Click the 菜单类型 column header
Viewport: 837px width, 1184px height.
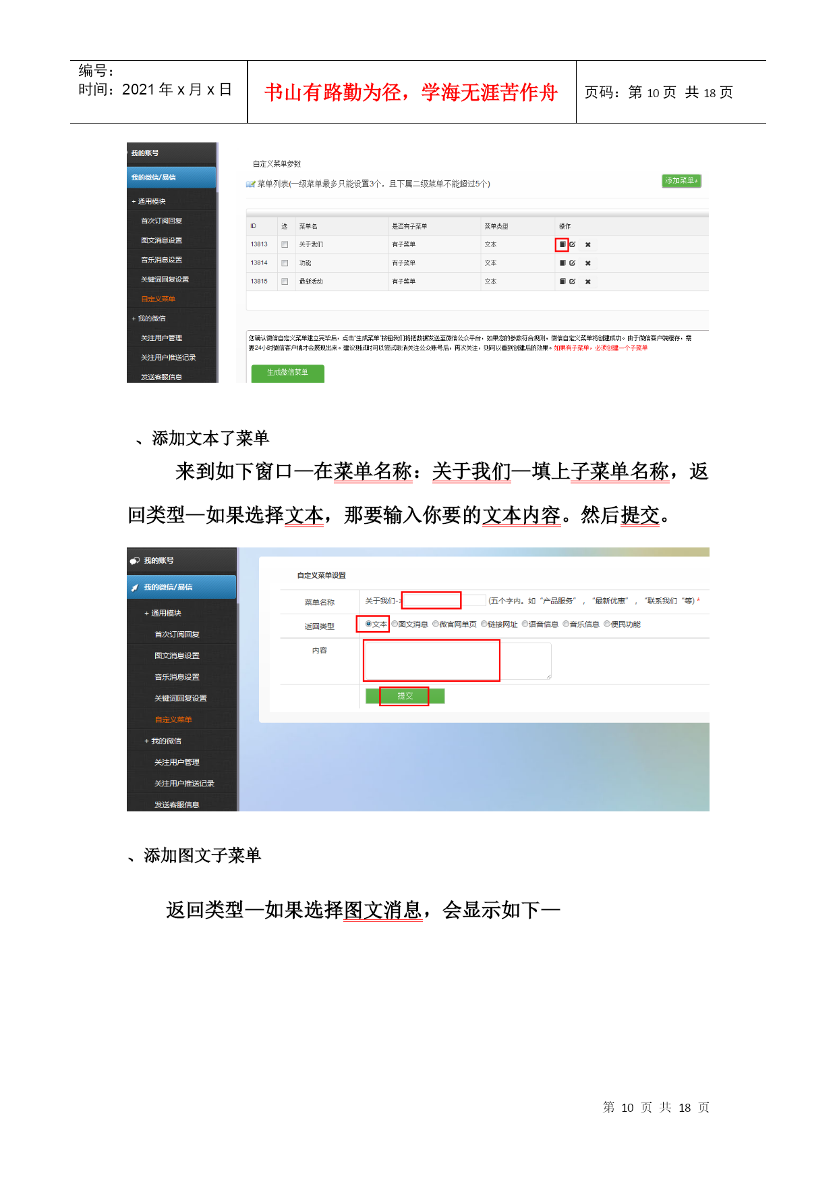click(496, 226)
